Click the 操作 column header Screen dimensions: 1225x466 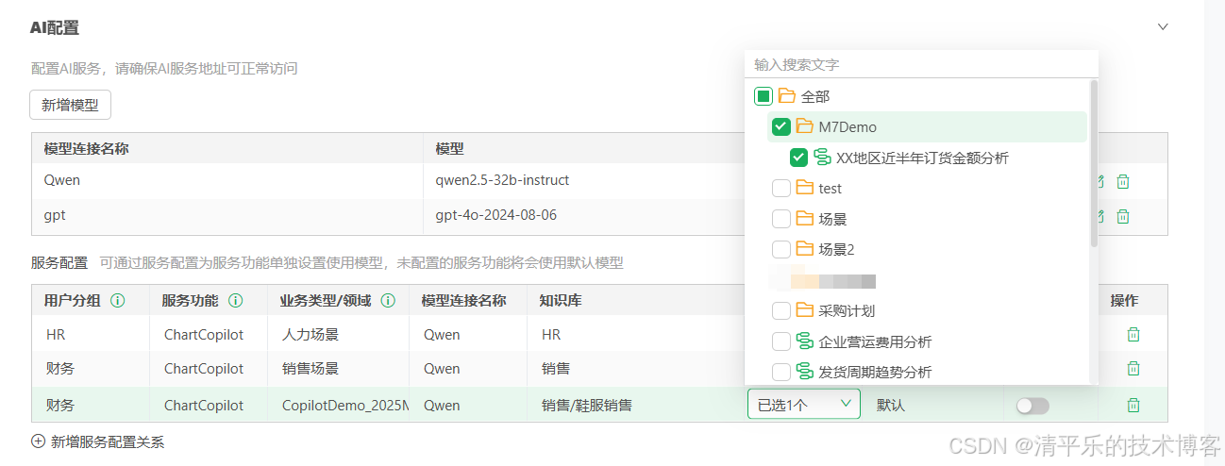1124,301
